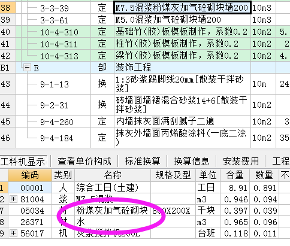The height and width of the screenshot is (246, 290).
Task: Click the cell 梁竹(胶)板模板制作，系数0.2
Action: pyautogui.click(x=182, y=56)
